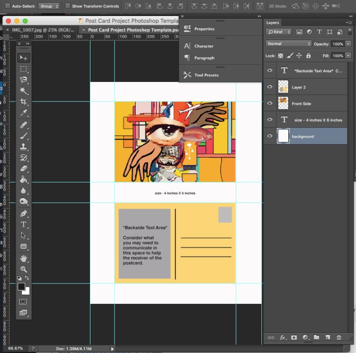Select the Hand tool
The image size is (356, 353).
(x=23, y=258)
